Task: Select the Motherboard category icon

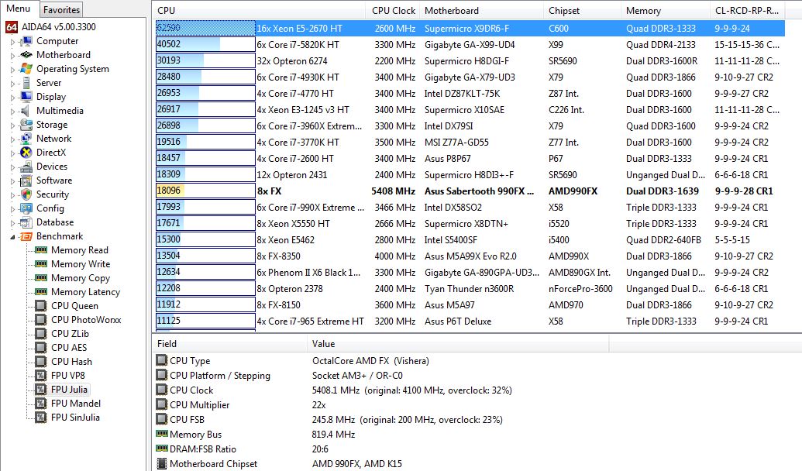Action: 26,55
